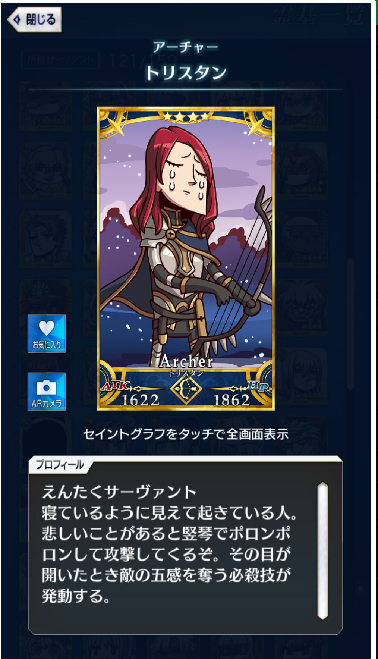The image size is (378, 659).
Task: Click the dimmed background list scrollbar
Action: [x=350, y=324]
